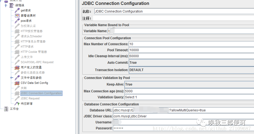Image resolution: width=254 pixels, height=134 pixels.
Task: Click the 察看结果树 listener icon
Action: click(17, 16)
